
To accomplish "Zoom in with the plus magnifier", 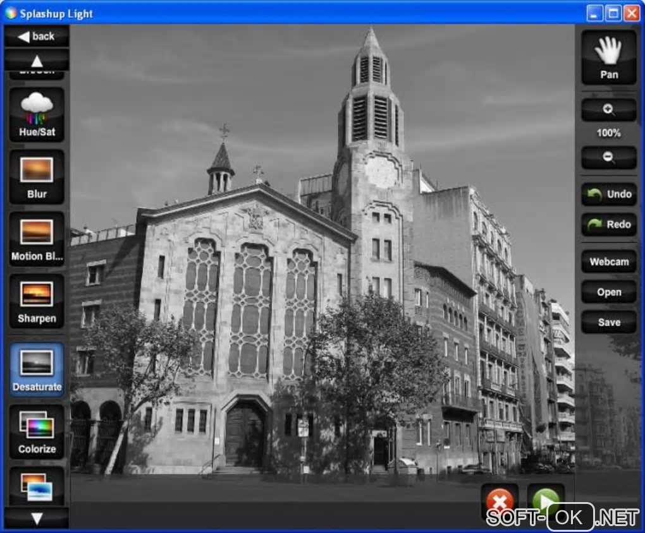I will pos(609,110).
